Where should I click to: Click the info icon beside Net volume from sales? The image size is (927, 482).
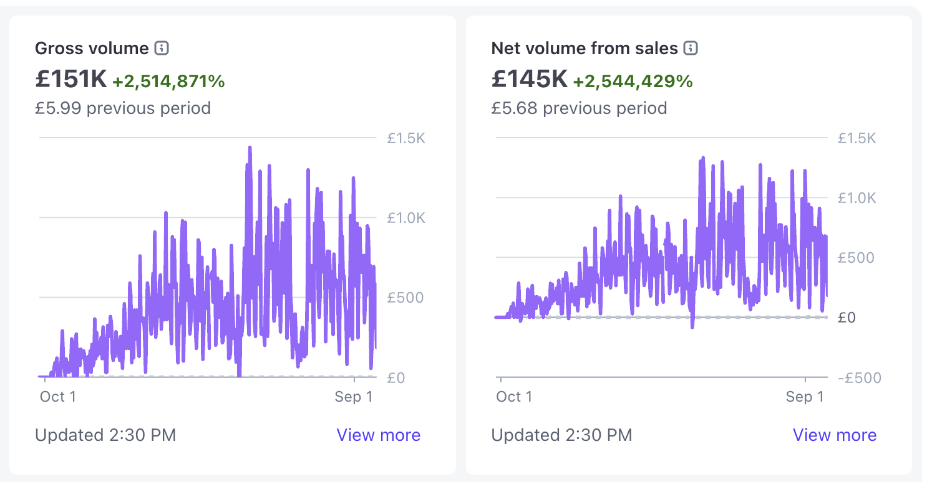click(x=691, y=48)
